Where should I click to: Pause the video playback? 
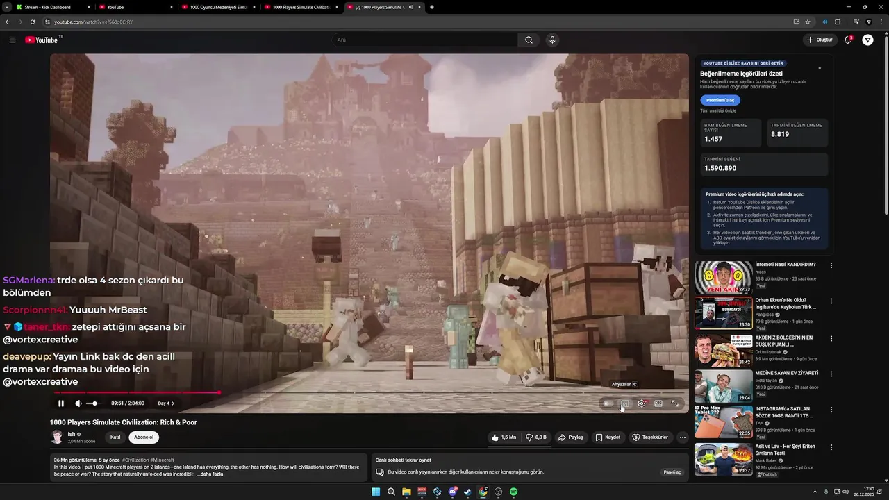61,403
